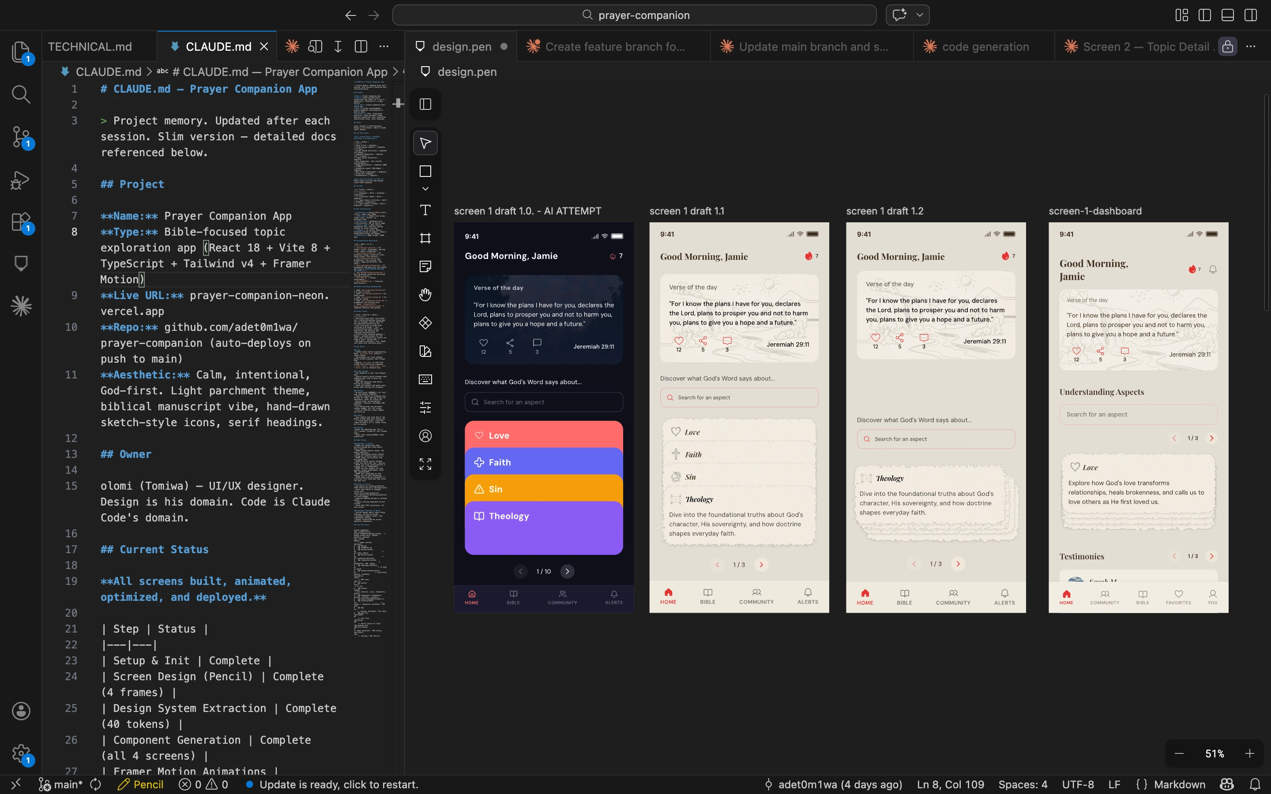Switch to the TECHNICAL.md tab

click(x=90, y=47)
